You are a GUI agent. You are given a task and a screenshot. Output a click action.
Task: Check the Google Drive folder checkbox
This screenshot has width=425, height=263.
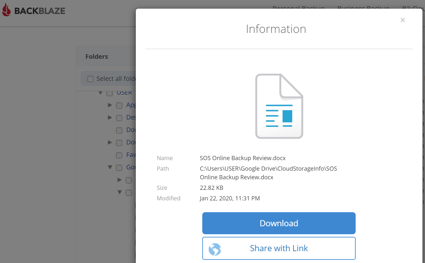tap(119, 167)
